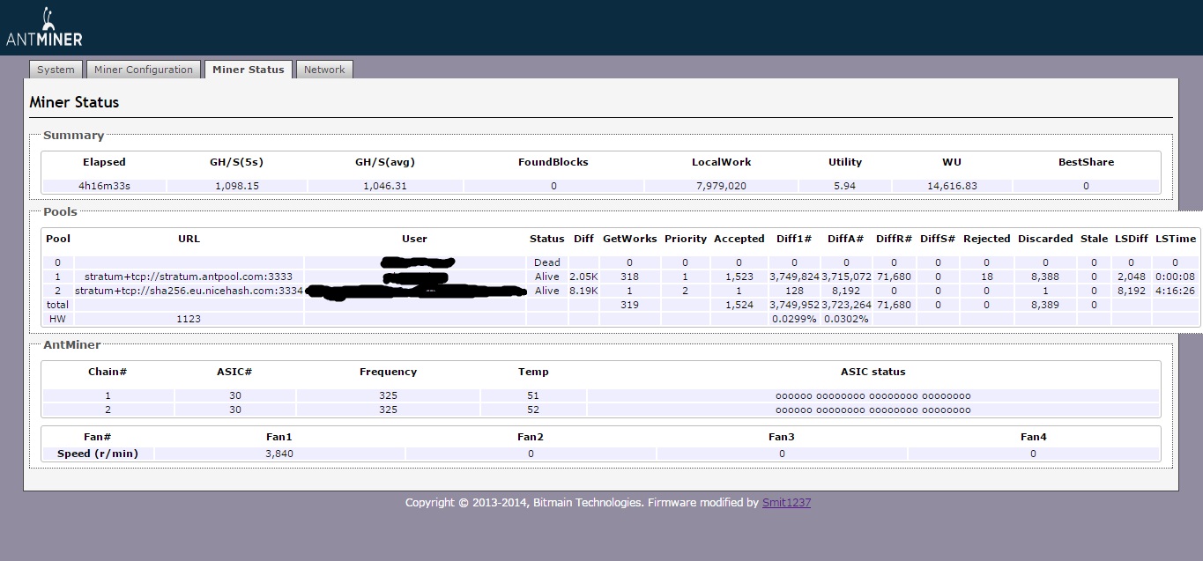Click the Miner Status page heading
The width and height of the screenshot is (1203, 561).
[74, 102]
